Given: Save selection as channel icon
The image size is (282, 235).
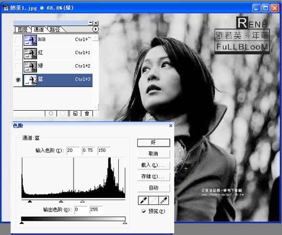Looking at the screenshot, I should point(62,114).
